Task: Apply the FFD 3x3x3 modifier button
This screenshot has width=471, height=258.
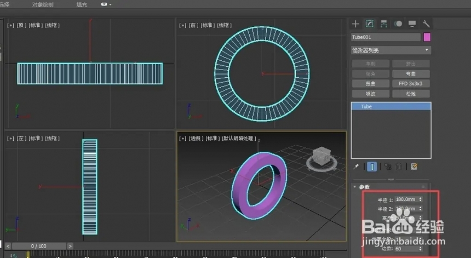Action: click(x=411, y=83)
